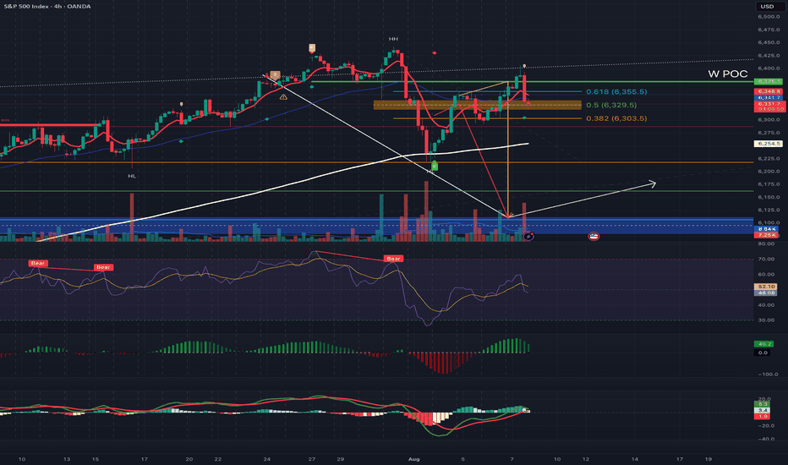The width and height of the screenshot is (788, 465).
Task: Select the blue 6,341.7 price label
Action: pos(769,97)
